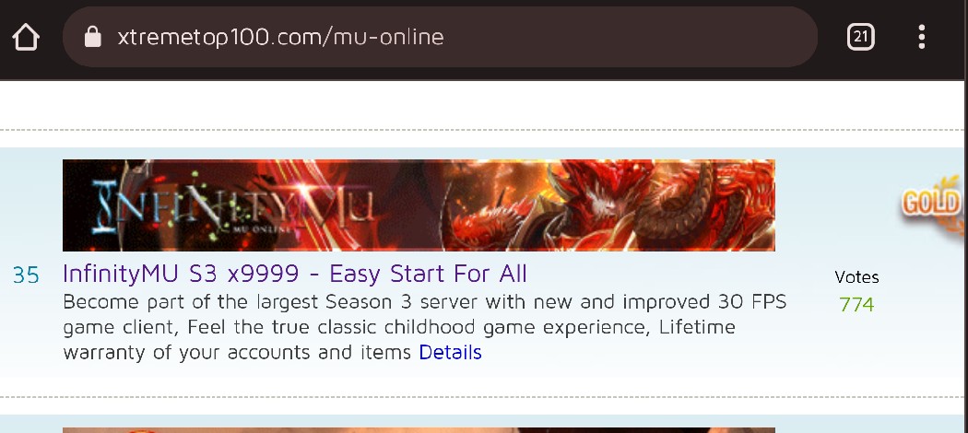Open the Details link for InfinityMU

(451, 352)
